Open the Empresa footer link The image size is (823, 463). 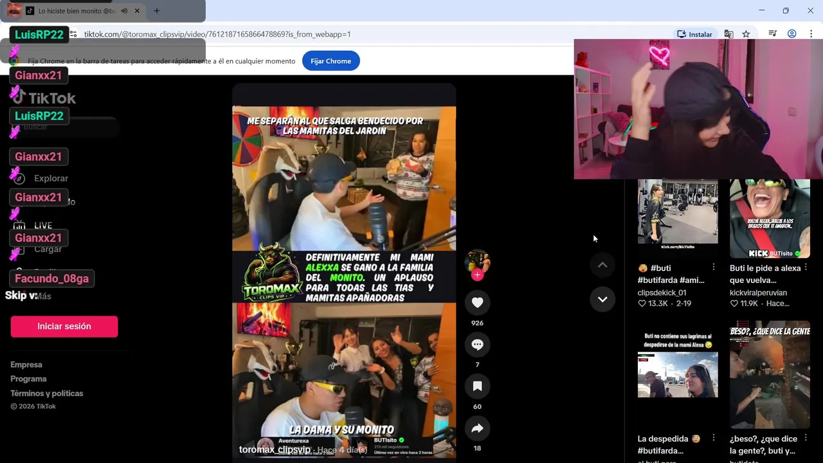click(26, 365)
